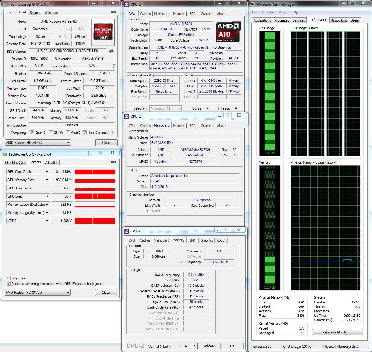Click the camera icon in GPU-Z Sensors window
Viewport: 372px width, 352px height.
[114, 162]
